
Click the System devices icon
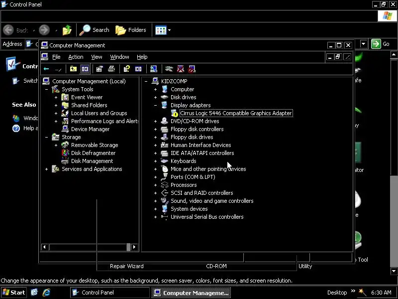tap(165, 209)
